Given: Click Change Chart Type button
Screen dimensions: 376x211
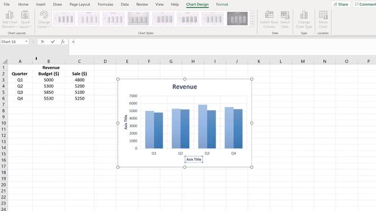Looking at the screenshot, I should [304, 19].
